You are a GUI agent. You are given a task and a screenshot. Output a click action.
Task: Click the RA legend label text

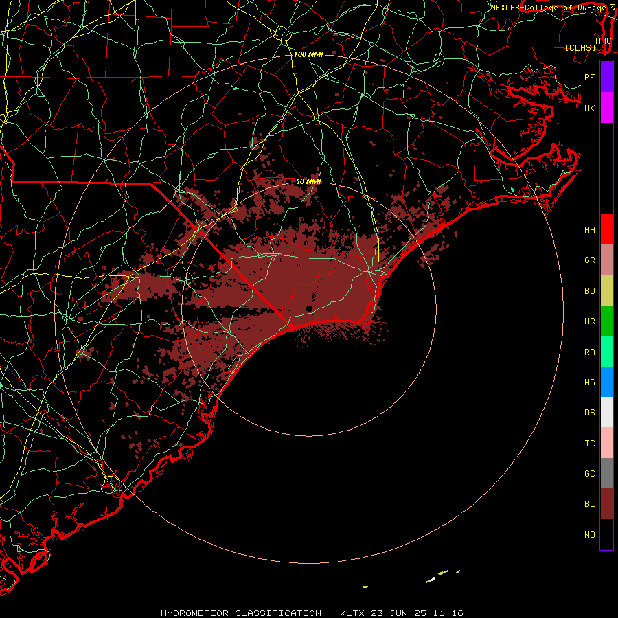589,352
